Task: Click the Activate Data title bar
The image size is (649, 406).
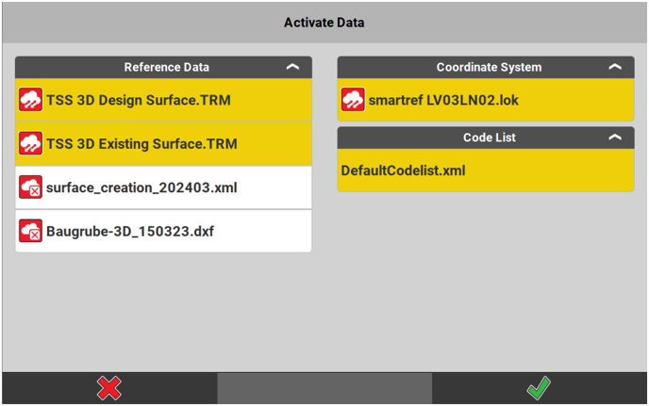Action: pos(324,23)
